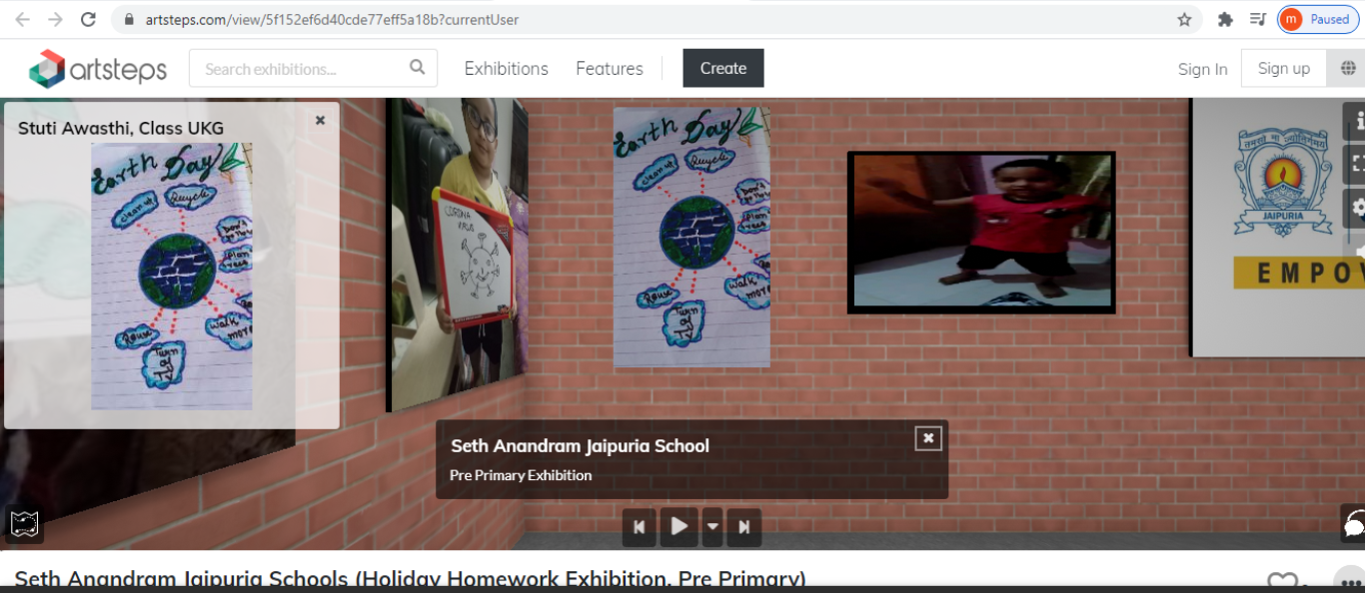Open browser extensions puzzle icon

(x=1225, y=19)
